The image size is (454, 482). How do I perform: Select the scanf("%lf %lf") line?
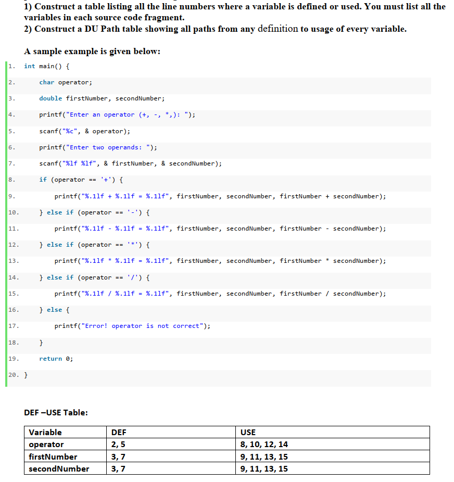point(130,163)
